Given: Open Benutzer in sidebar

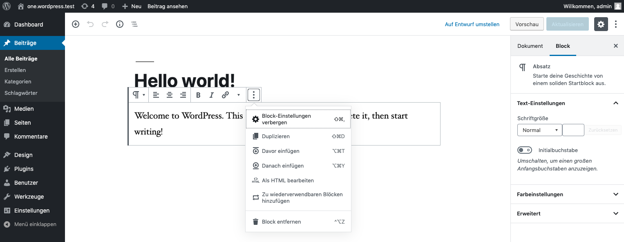Looking at the screenshot, I should pos(32,183).
